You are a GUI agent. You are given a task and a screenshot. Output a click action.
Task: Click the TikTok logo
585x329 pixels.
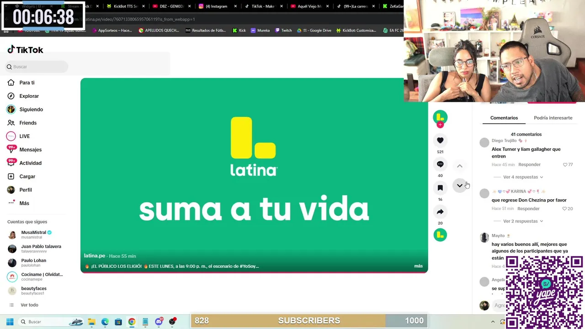25,50
